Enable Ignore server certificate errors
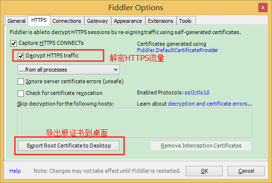Image resolution: width=272 pixels, height=183 pixels. (x=20, y=82)
